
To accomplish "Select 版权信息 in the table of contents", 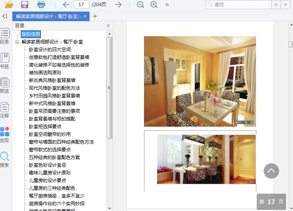I will coord(31,34).
